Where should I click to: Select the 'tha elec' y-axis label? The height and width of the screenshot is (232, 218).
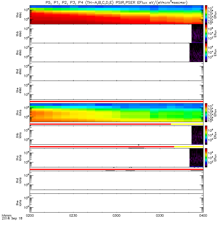point(19,15)
